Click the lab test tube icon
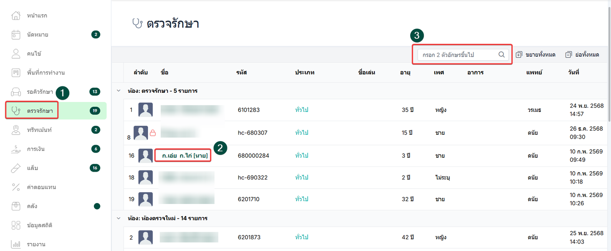This screenshot has width=611, height=251. pyautogui.click(x=16, y=168)
